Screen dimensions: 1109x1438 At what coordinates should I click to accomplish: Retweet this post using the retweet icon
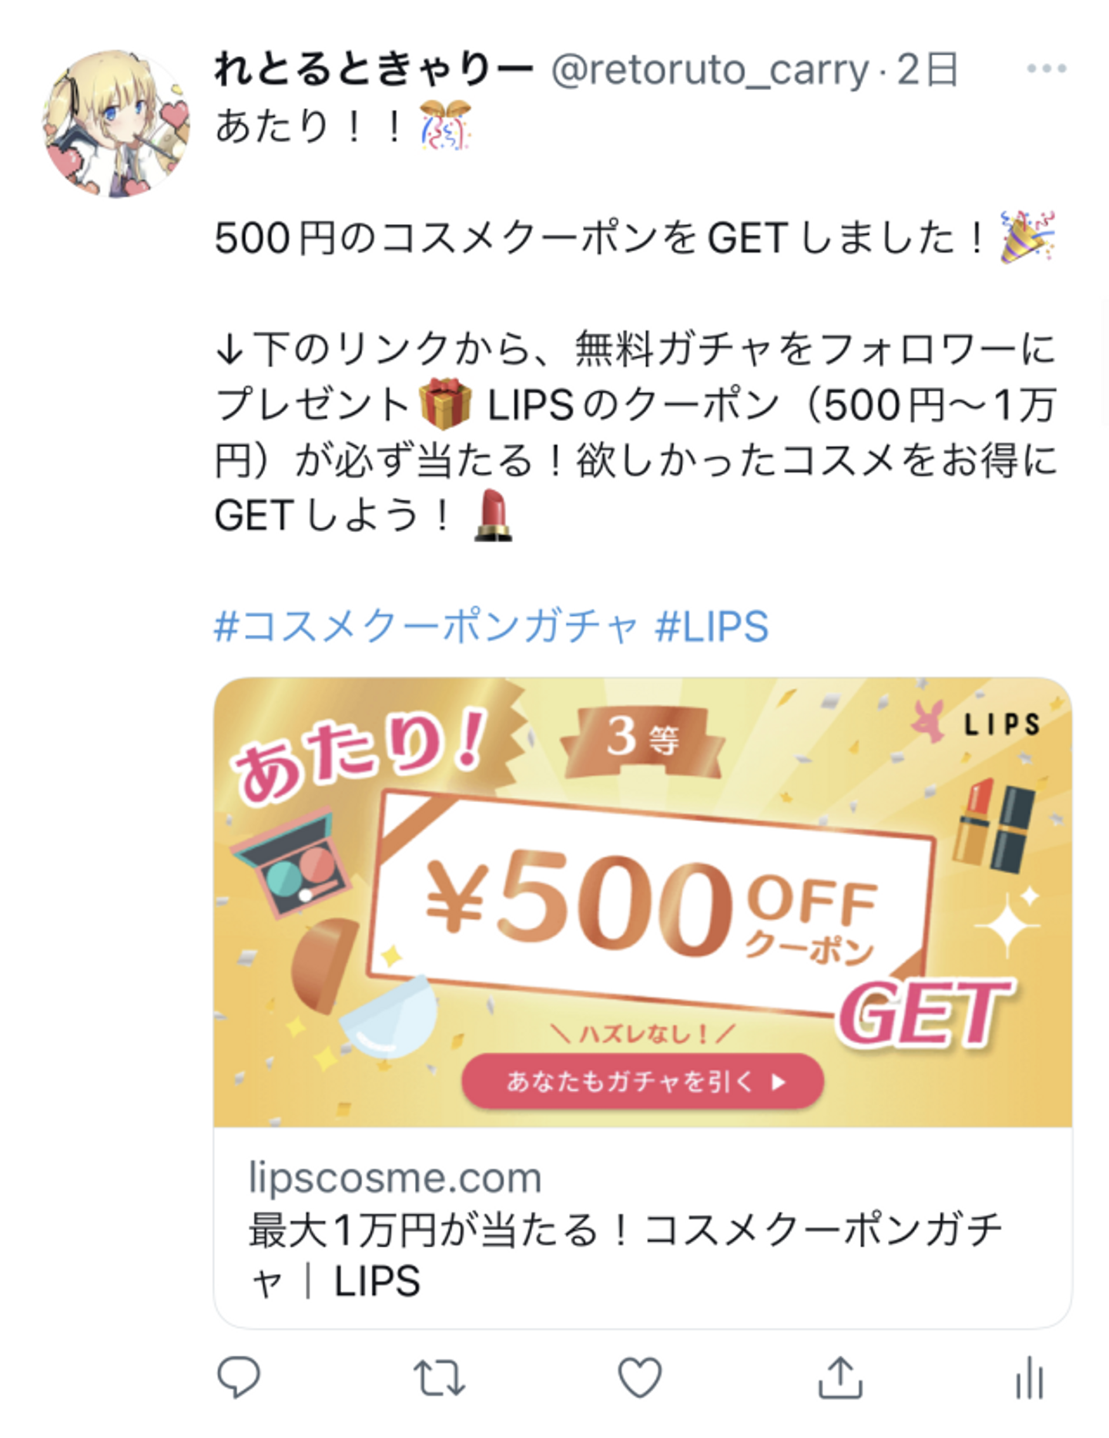(439, 1377)
